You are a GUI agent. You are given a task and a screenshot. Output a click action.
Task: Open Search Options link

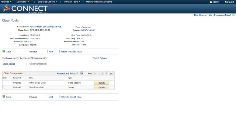click(x=100, y=58)
